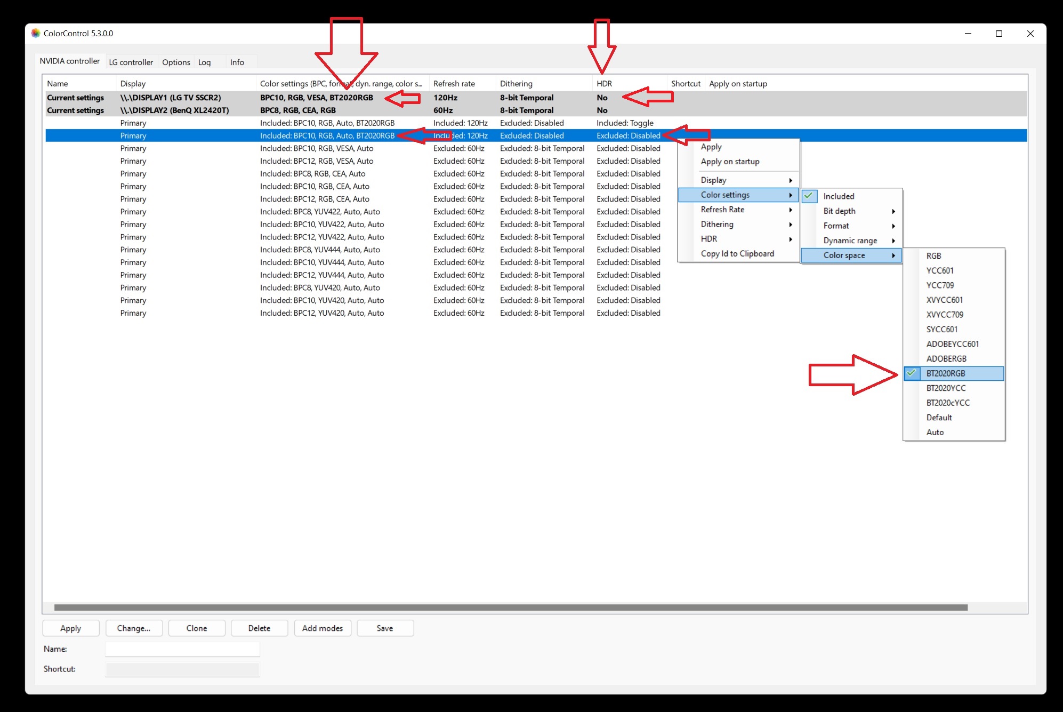
Task: Pick the ADOBERGB color space option
Action: pos(946,358)
